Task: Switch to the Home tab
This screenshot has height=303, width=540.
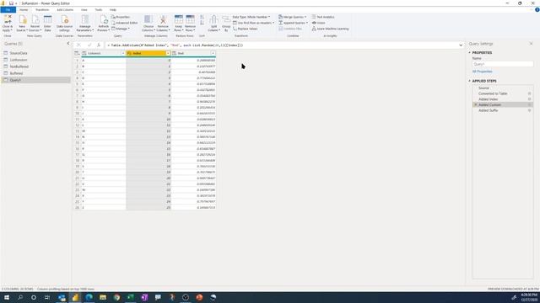Action: click(x=24, y=9)
